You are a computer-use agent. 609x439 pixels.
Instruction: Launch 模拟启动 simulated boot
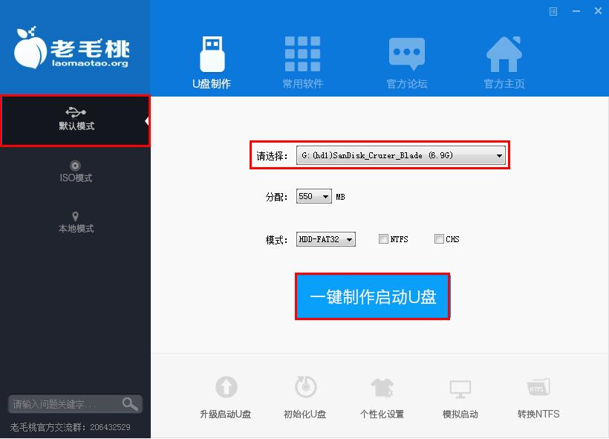tap(460, 388)
